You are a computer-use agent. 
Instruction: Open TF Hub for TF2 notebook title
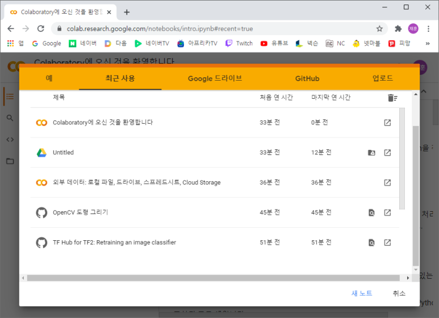[115, 242]
